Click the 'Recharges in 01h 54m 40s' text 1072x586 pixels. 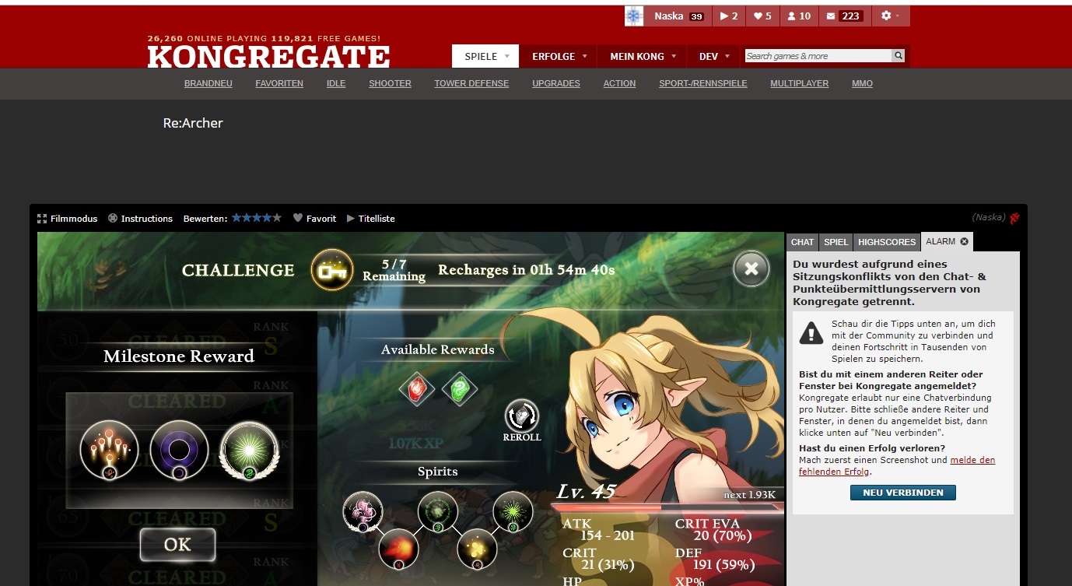pyautogui.click(x=527, y=270)
